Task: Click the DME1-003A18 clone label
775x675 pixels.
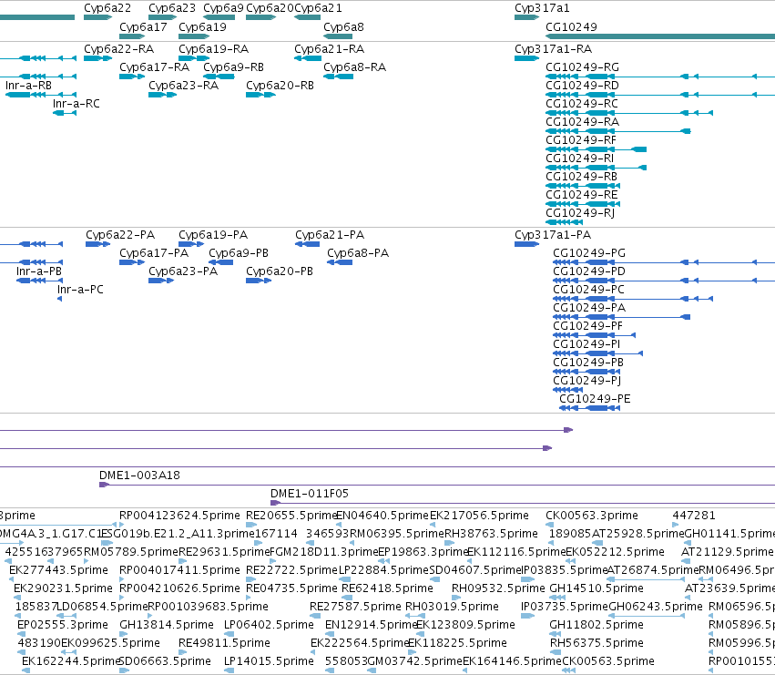Action: 140,476
